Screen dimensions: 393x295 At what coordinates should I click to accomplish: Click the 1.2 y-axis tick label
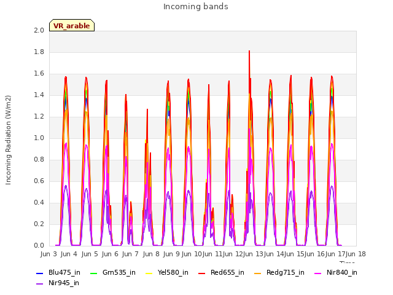pyautogui.click(x=39, y=116)
